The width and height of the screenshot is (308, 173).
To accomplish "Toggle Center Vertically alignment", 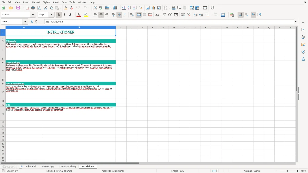I will [119, 15].
